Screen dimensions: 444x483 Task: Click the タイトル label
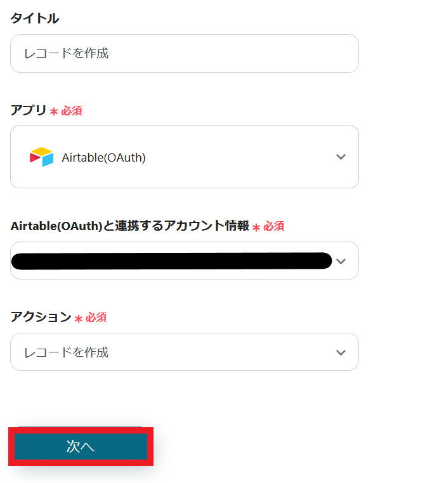pos(35,18)
